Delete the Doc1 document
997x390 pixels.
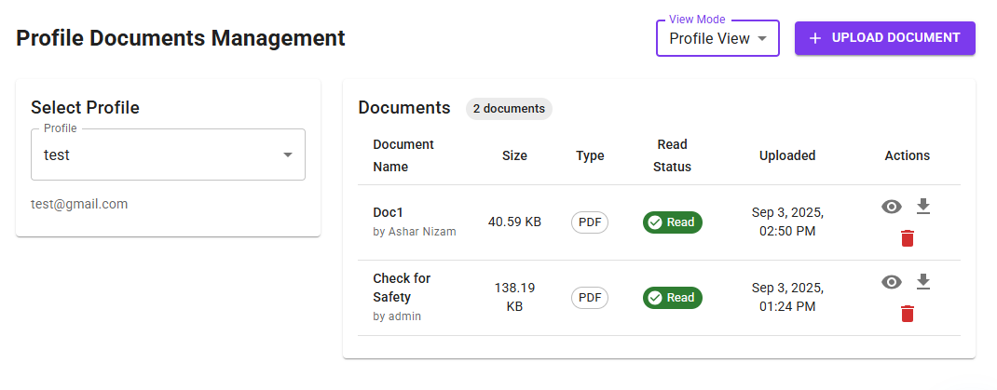[908, 239]
